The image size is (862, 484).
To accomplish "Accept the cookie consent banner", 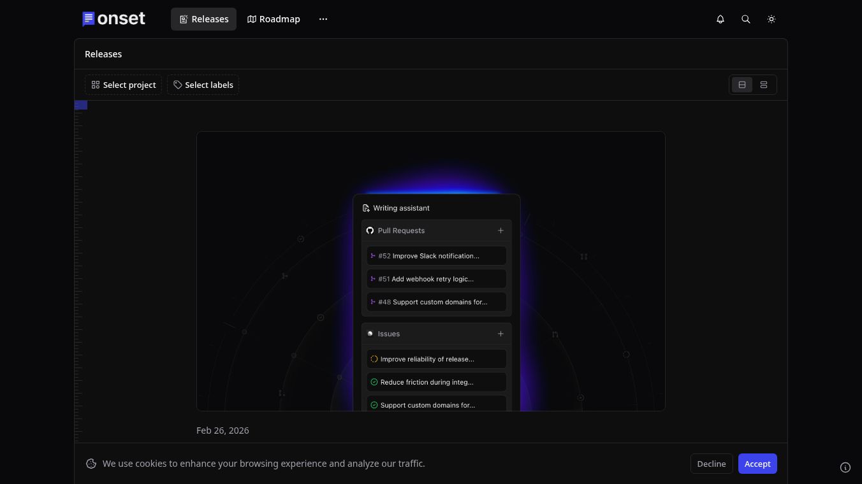I will 757,464.
